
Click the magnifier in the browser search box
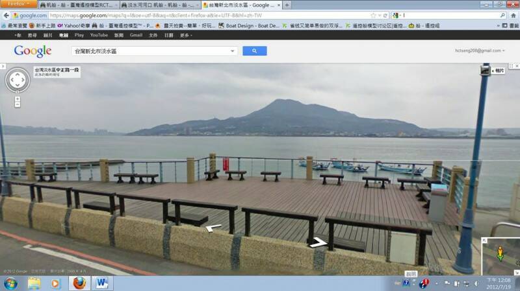click(x=502, y=15)
